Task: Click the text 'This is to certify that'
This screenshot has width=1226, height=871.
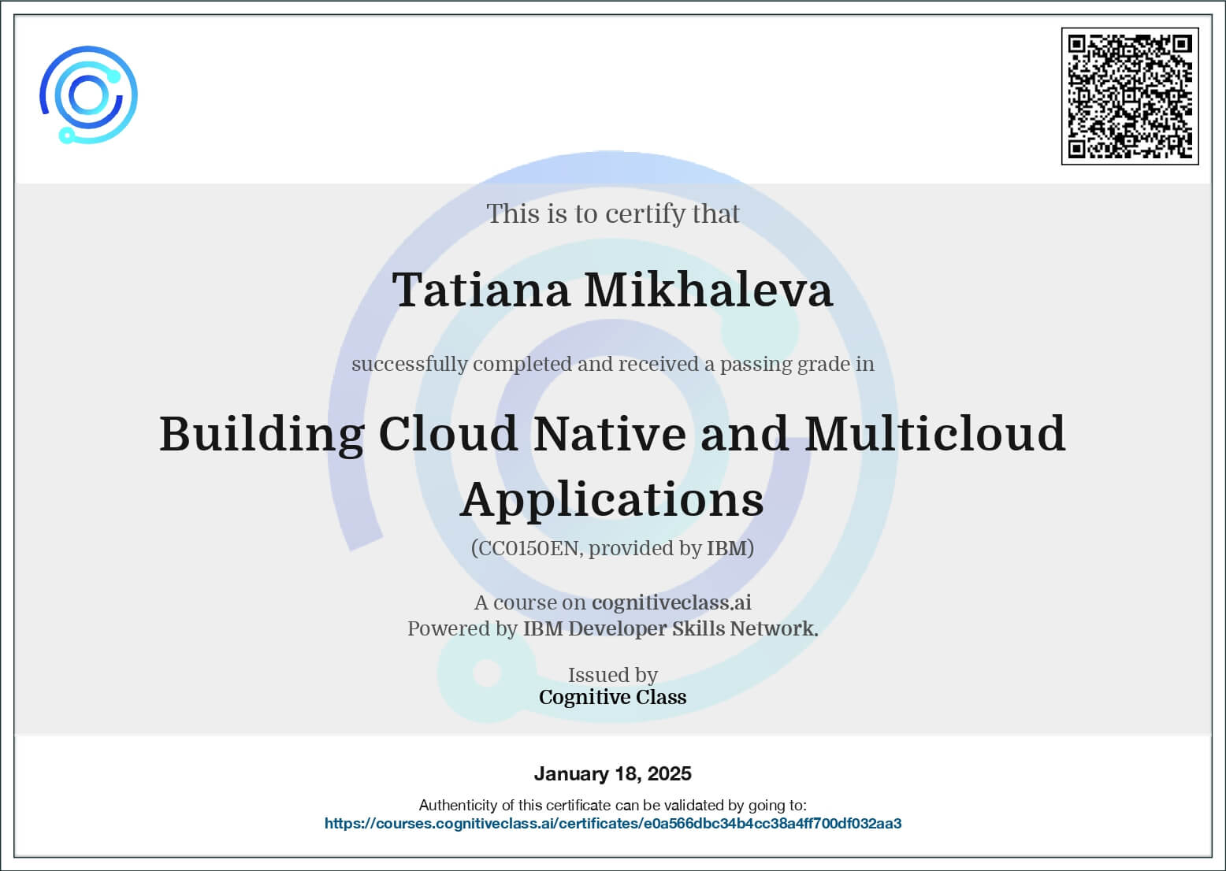Action: pos(612,213)
